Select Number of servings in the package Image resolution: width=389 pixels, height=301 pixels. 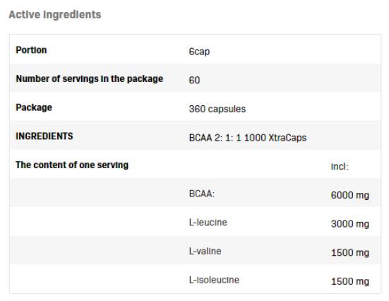click(90, 79)
